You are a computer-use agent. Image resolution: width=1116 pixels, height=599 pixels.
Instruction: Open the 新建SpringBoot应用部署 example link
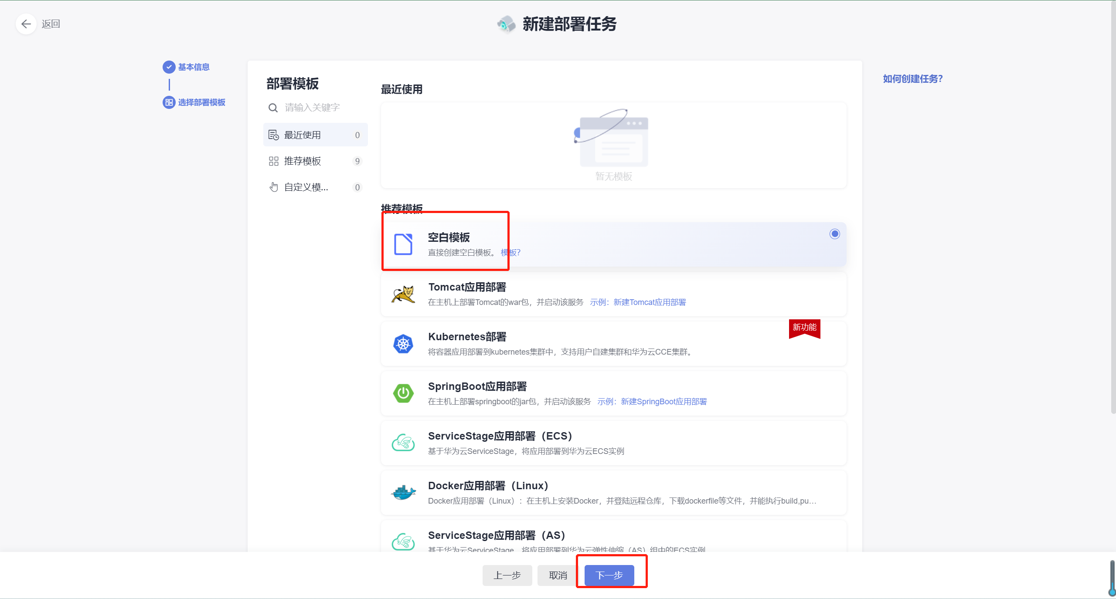pos(664,402)
